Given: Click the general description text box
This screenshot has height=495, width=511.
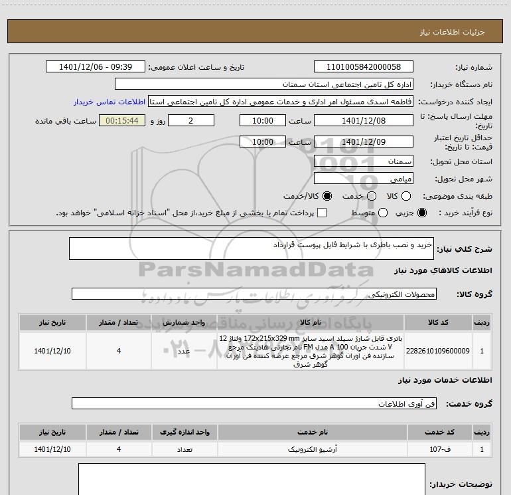Looking at the screenshot, I should coord(252,248).
